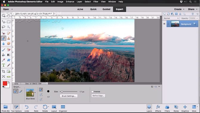Image resolution: width=200 pixels, height=113 pixels.
Task: Switch to the Guided mode tab
Action: [x=106, y=9]
